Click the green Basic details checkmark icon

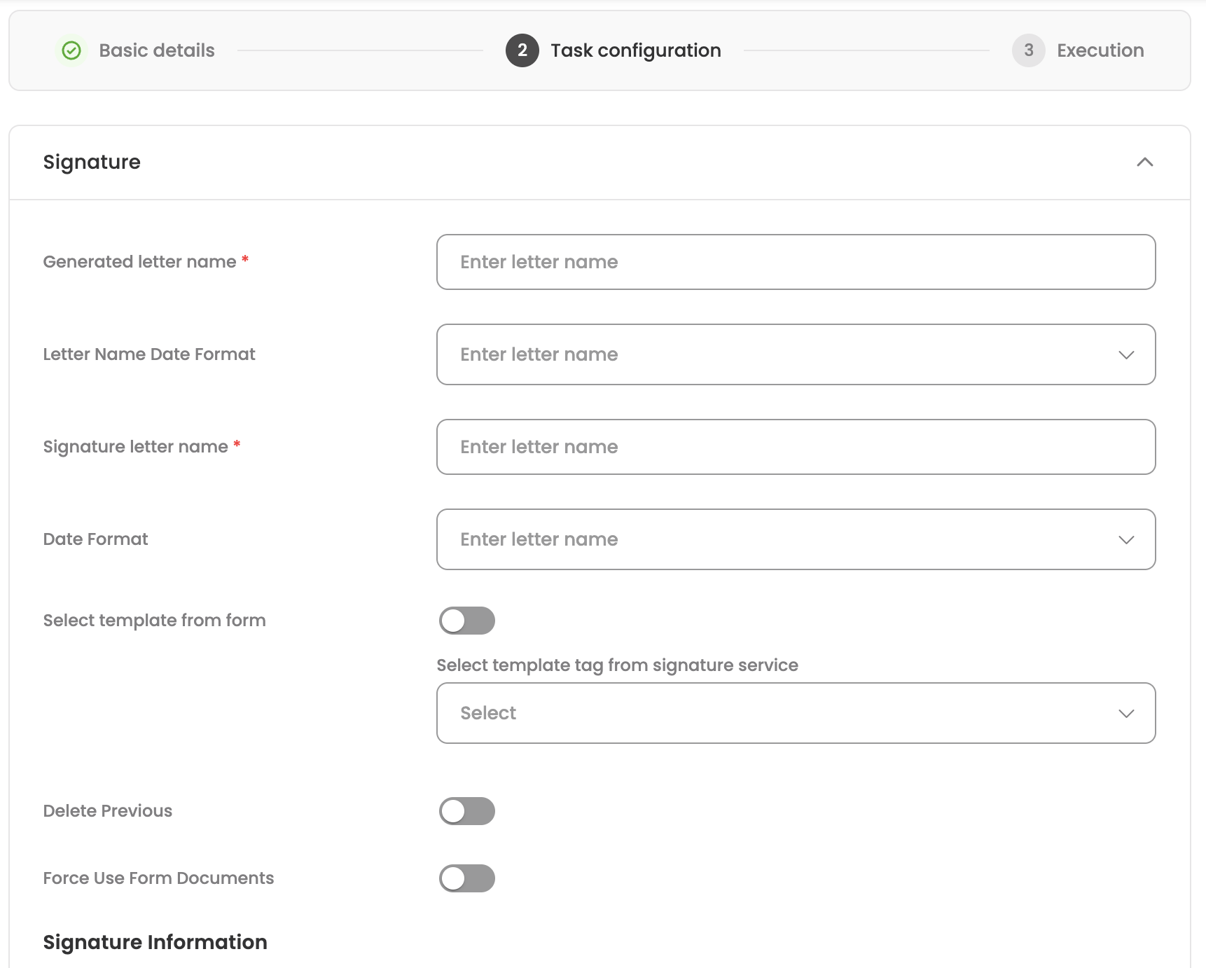[71, 50]
